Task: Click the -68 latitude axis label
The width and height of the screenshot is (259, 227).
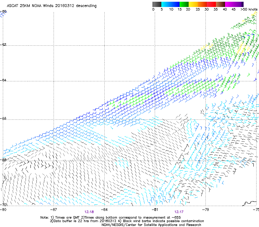Action: point(3,160)
